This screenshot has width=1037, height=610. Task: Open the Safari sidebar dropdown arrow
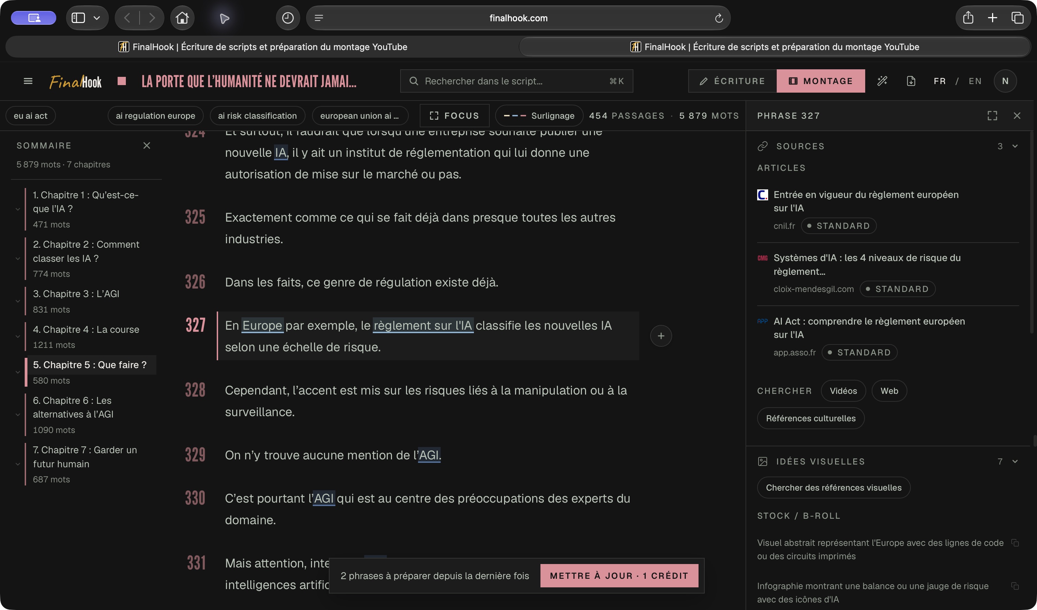click(x=97, y=18)
